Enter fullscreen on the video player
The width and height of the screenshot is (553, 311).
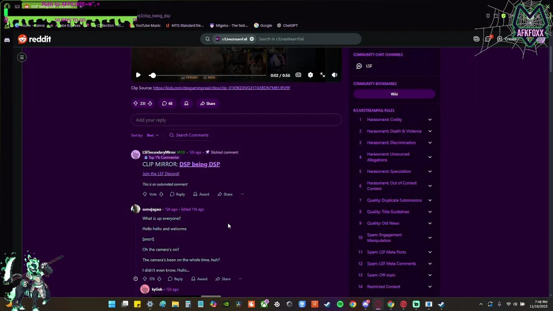322,75
